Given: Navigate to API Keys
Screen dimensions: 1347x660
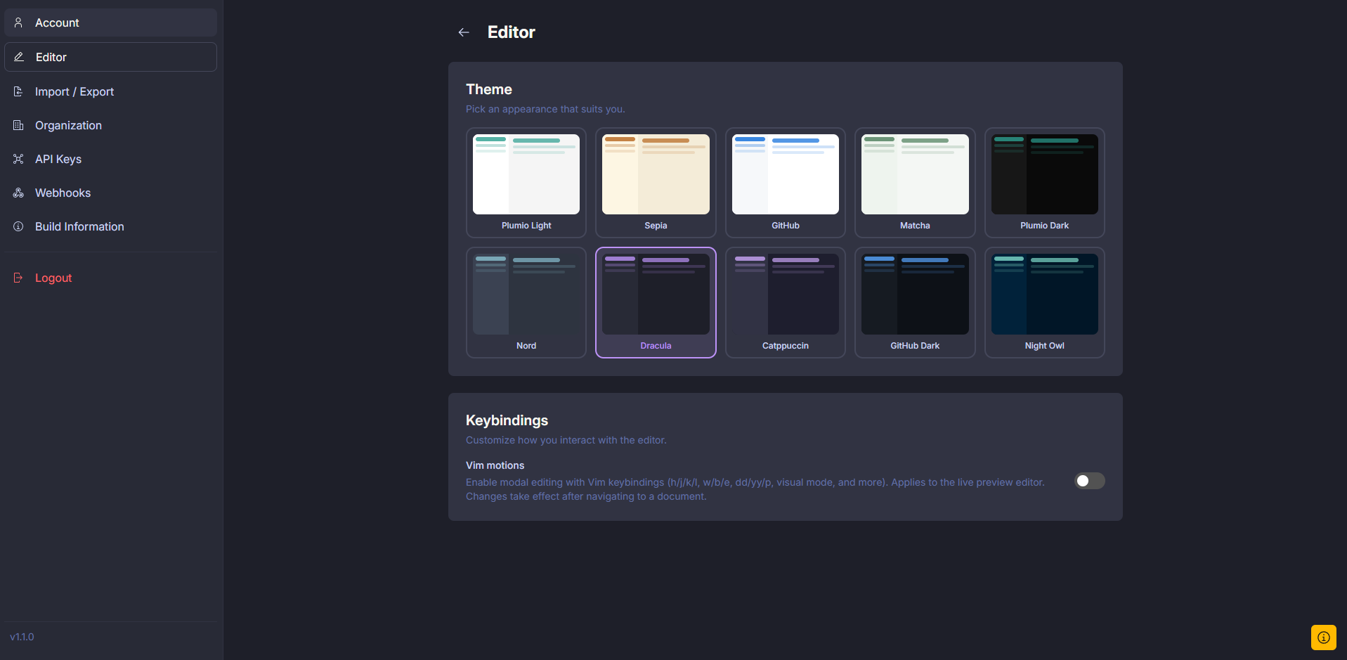Looking at the screenshot, I should coord(110,159).
